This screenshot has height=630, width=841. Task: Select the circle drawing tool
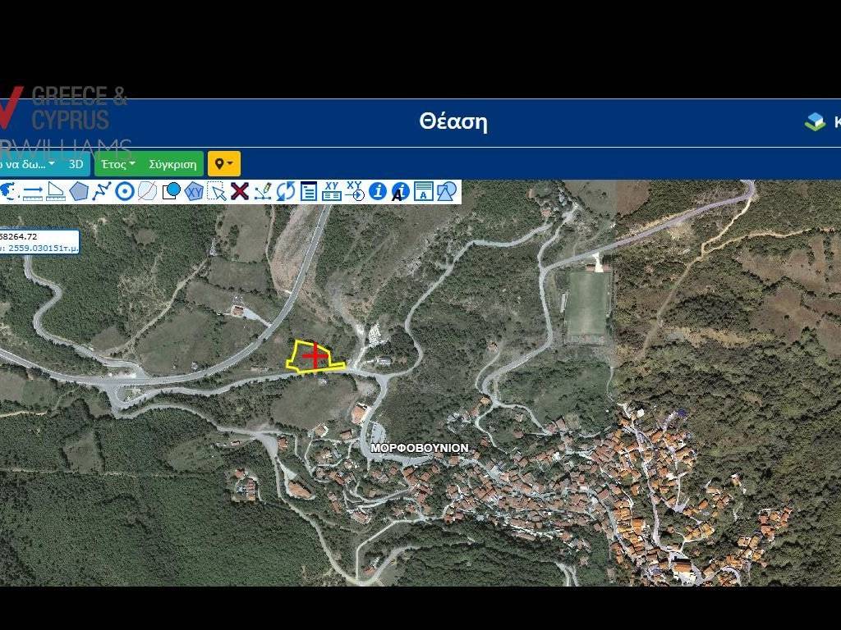(x=125, y=192)
